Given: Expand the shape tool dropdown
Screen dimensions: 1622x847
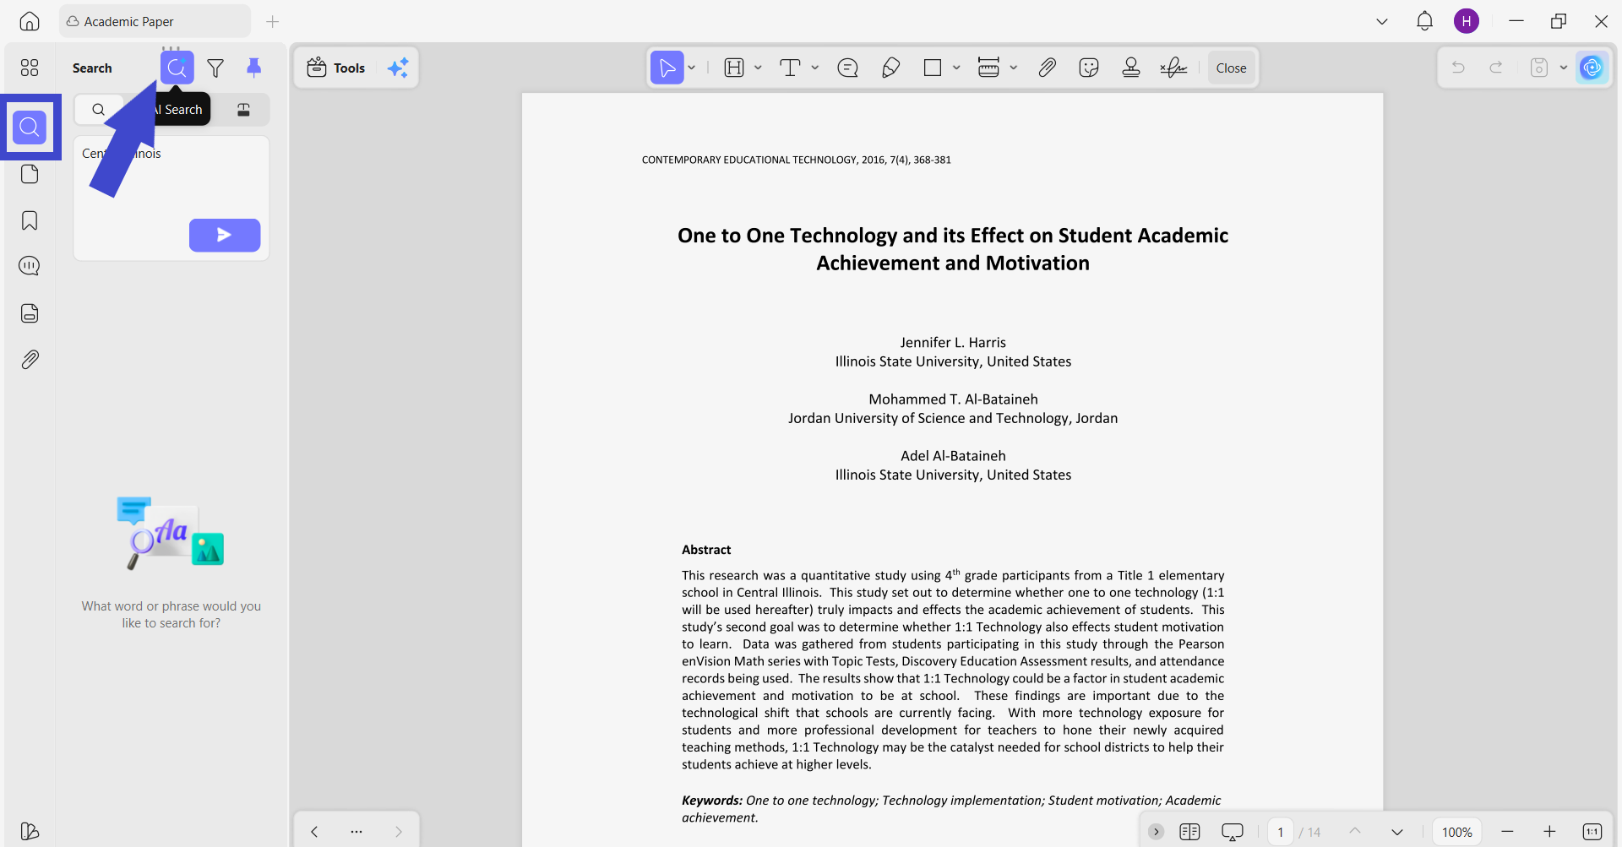Looking at the screenshot, I should pos(956,68).
